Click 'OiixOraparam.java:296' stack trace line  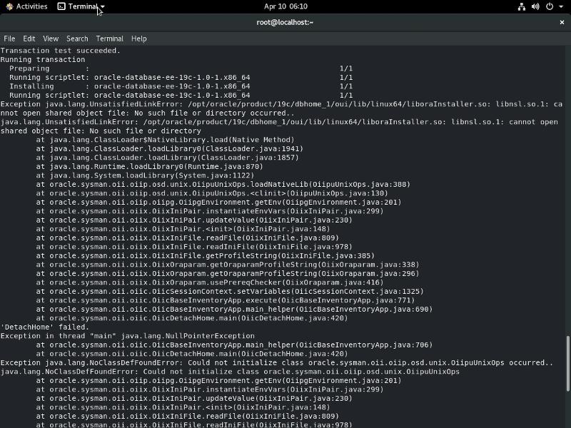coord(228,273)
